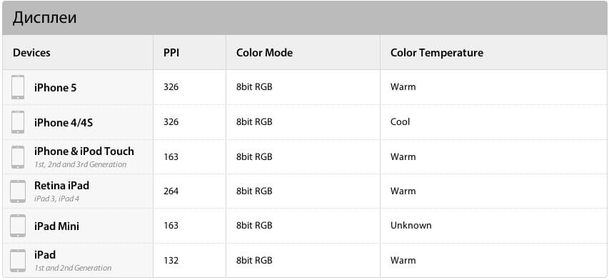Click the 1st, 2nd and 3rd Generation subtitle
The width and height of the screenshot is (609, 280).
click(x=81, y=164)
